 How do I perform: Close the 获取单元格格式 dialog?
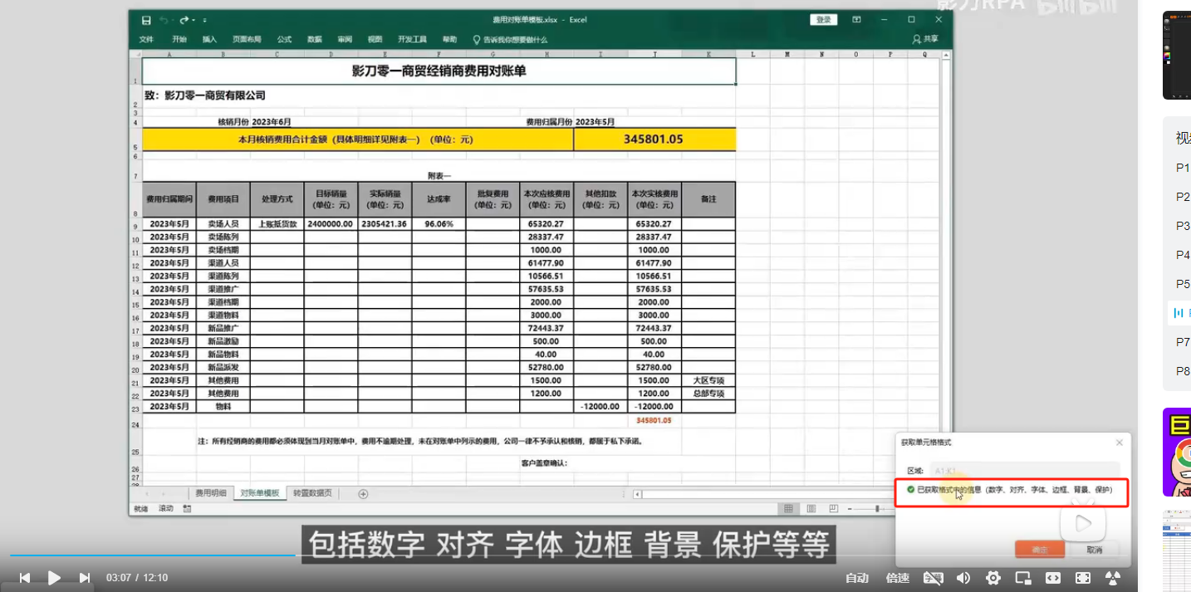pos(1119,443)
